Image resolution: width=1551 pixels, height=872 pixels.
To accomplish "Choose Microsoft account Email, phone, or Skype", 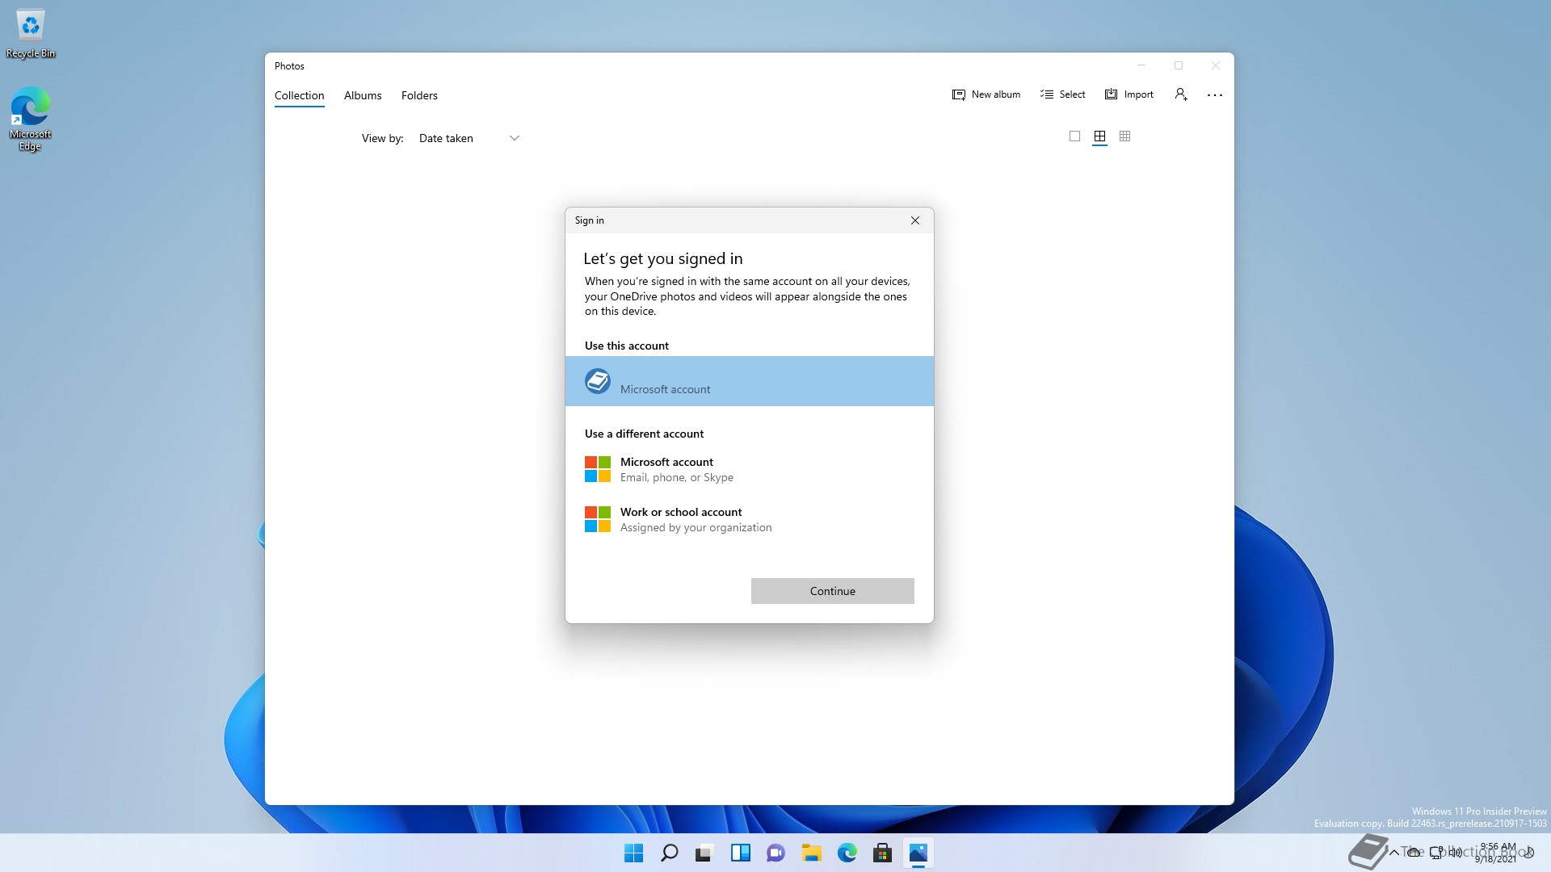I will [750, 469].
